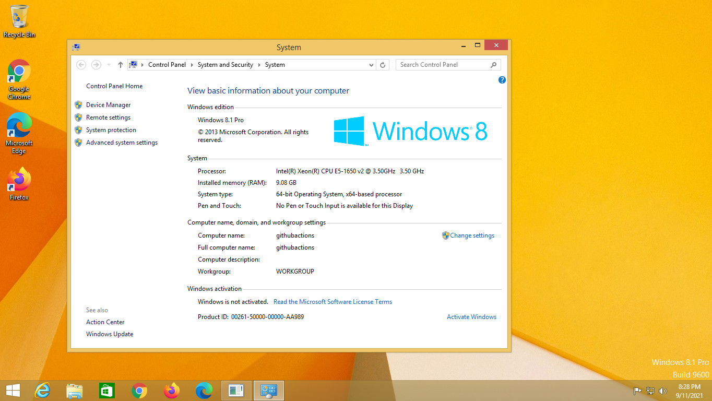Viewport: 712px width, 401px height.
Task: Click System and Security in the breadcrumb
Action: pos(226,65)
